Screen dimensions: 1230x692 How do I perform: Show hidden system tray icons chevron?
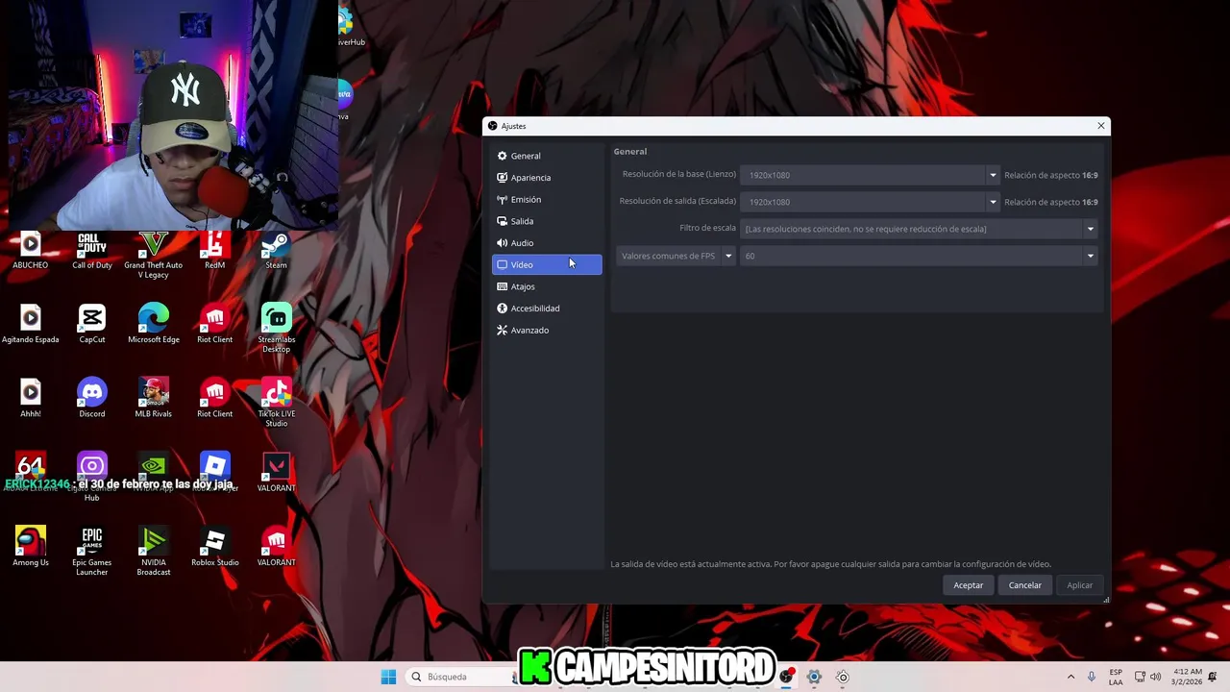(1070, 677)
